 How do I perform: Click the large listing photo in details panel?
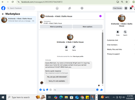(122, 18)
